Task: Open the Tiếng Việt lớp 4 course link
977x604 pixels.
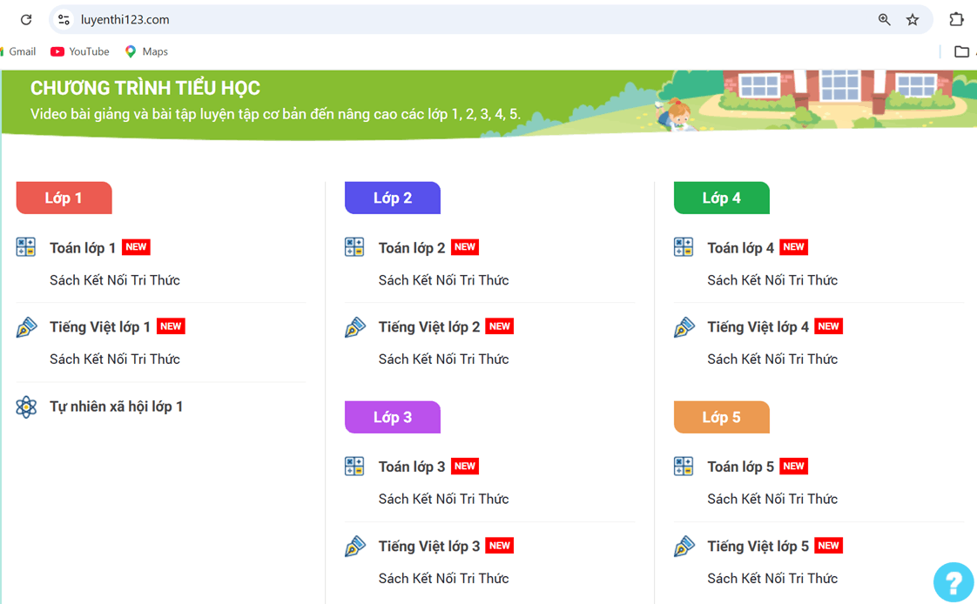Action: [758, 327]
